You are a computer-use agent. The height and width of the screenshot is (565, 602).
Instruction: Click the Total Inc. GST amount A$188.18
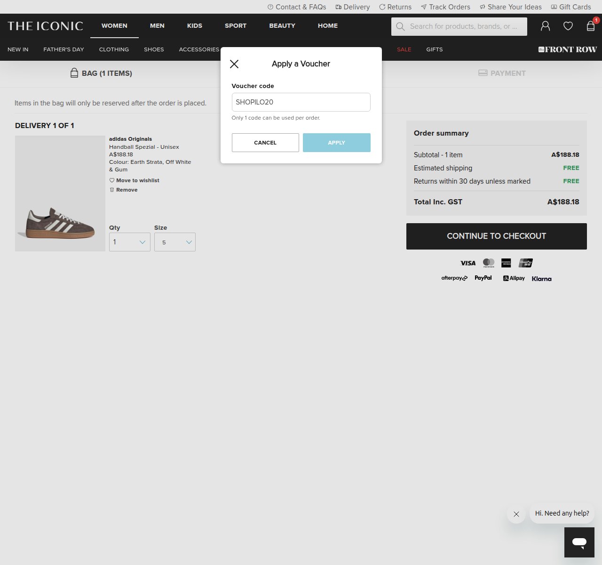pyautogui.click(x=563, y=202)
